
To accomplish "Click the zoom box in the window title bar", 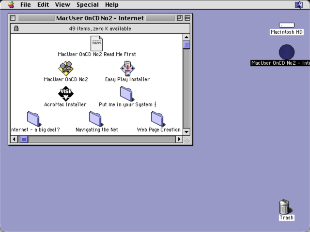I will 180,18.
